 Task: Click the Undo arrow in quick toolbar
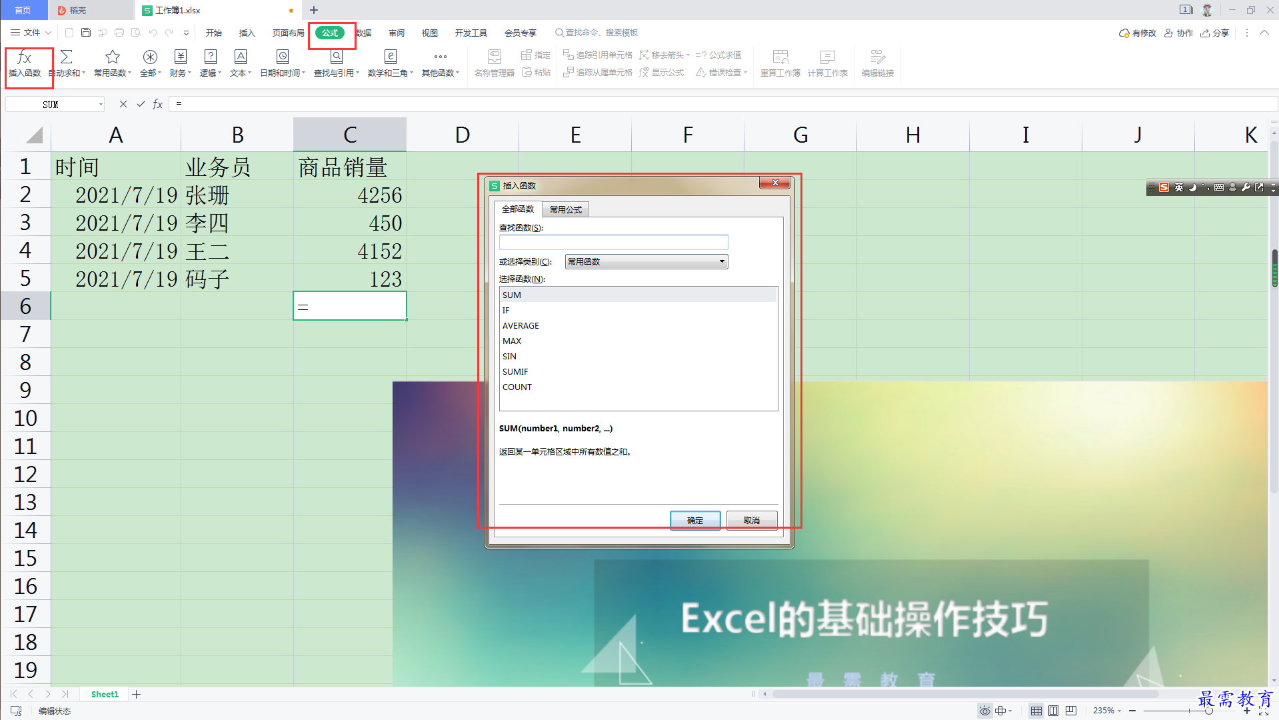coord(153,33)
